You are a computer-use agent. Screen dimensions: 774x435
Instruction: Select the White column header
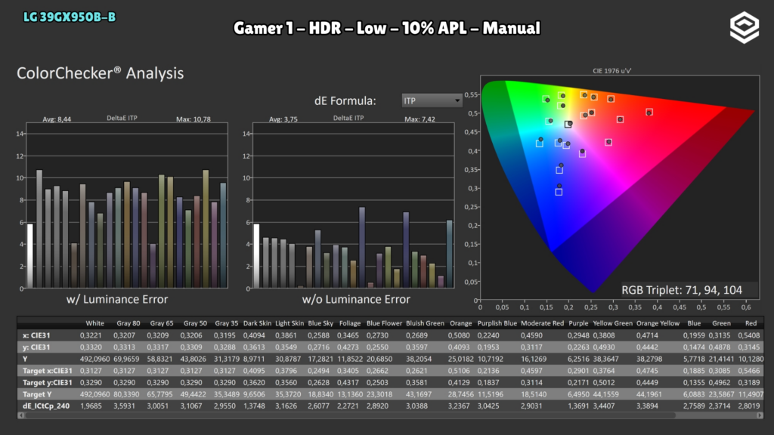click(94, 323)
